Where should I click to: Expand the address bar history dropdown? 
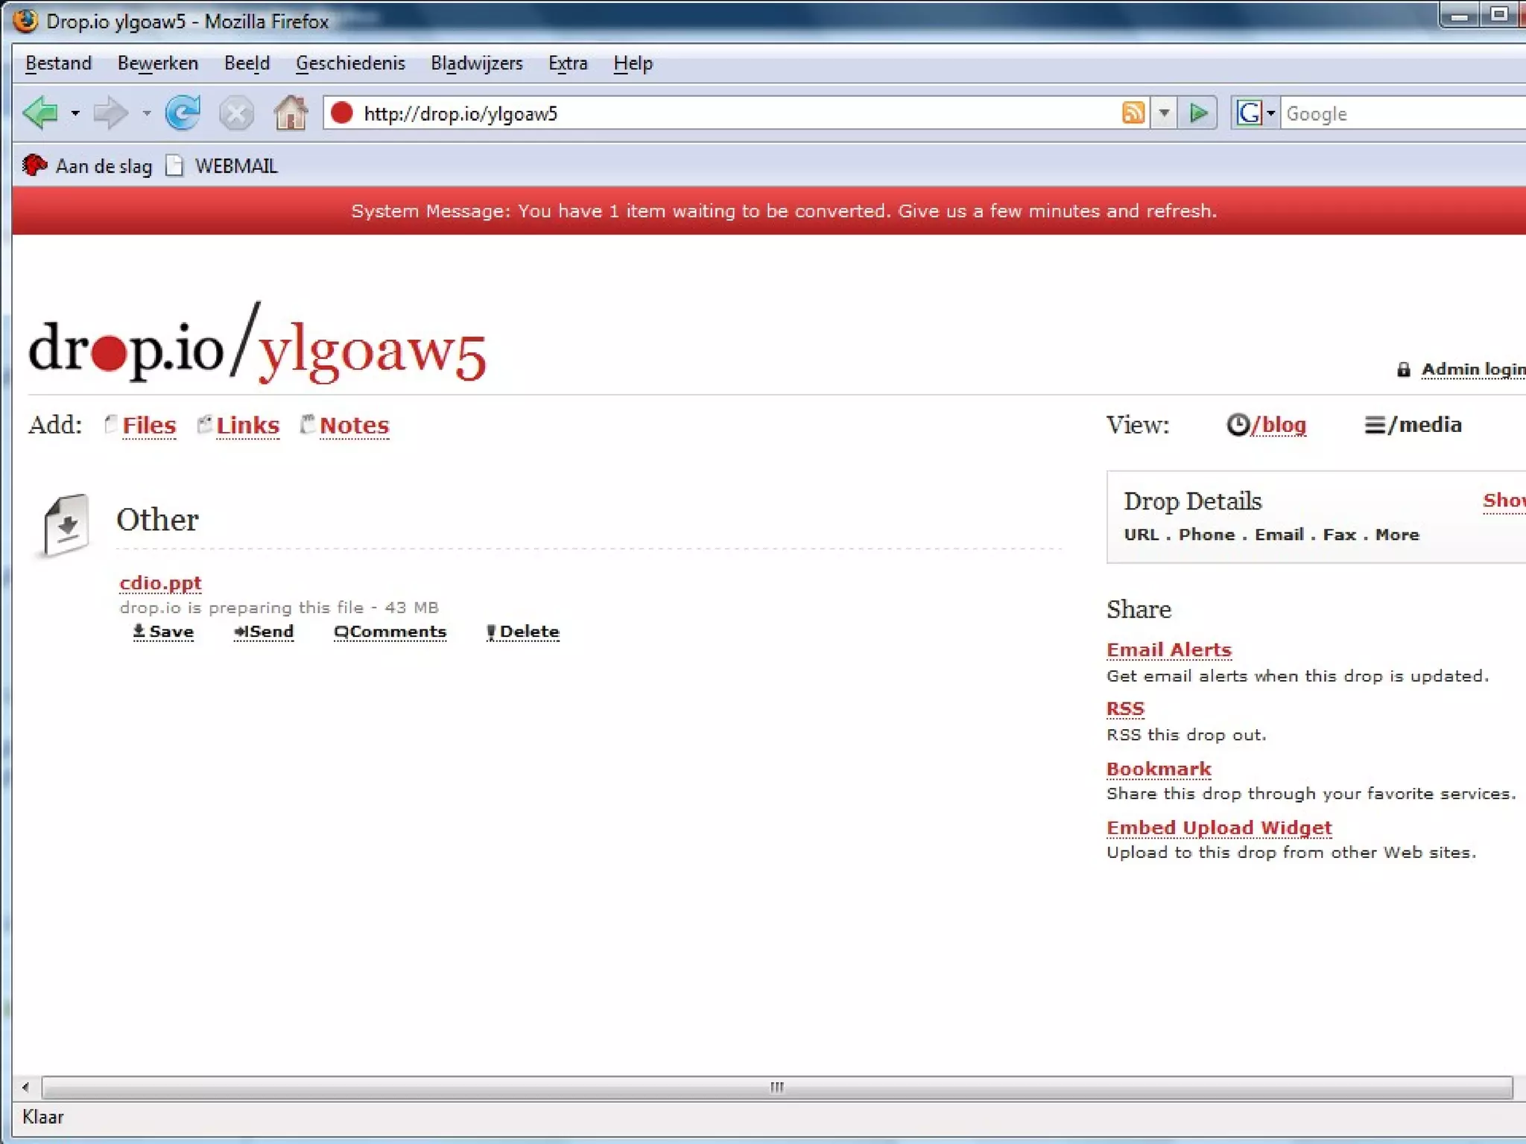(x=1164, y=113)
